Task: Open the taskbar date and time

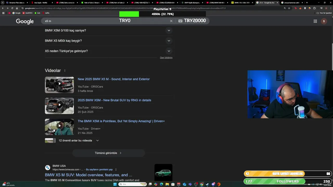Action: point(327,184)
